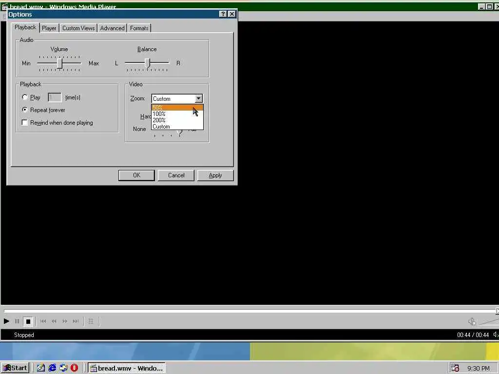Click the Skip Back (previous) control
499x374 pixels.
43,321
